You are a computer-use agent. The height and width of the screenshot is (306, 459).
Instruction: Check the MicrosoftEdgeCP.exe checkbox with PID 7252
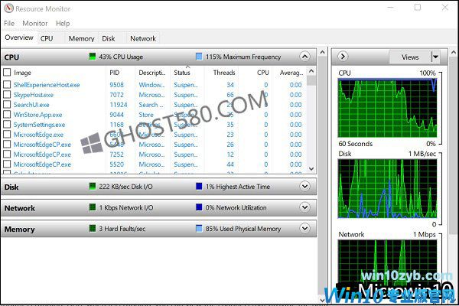(7, 155)
